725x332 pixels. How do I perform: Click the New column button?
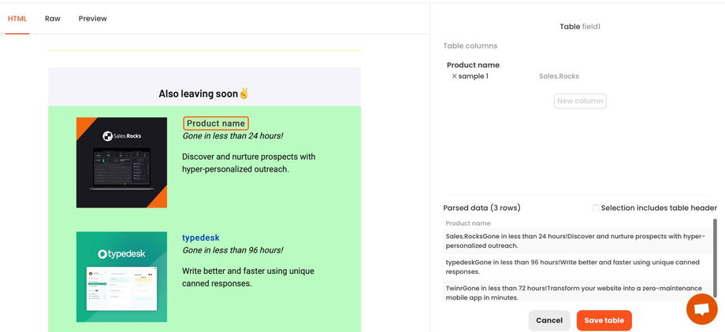point(580,101)
